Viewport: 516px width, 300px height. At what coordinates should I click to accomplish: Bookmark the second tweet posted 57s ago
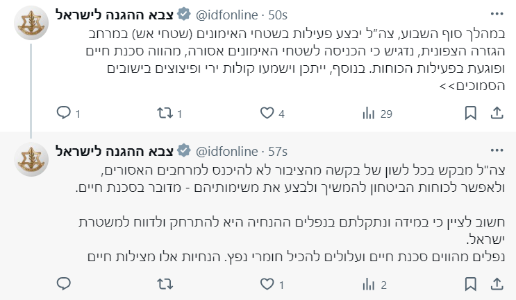471,283
